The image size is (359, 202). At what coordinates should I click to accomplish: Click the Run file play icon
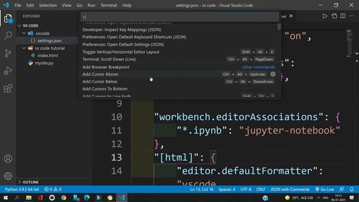[x=325, y=16]
